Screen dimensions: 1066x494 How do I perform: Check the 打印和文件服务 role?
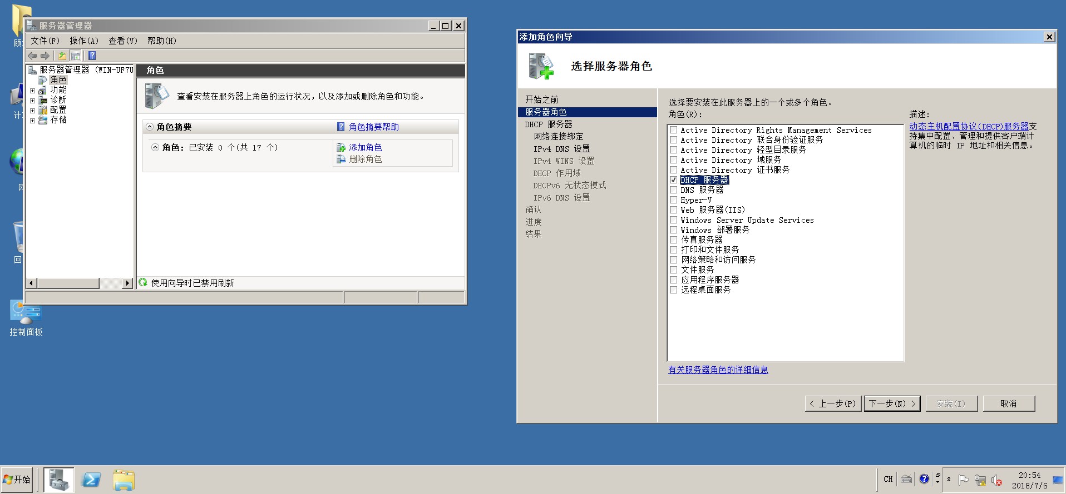(x=673, y=250)
